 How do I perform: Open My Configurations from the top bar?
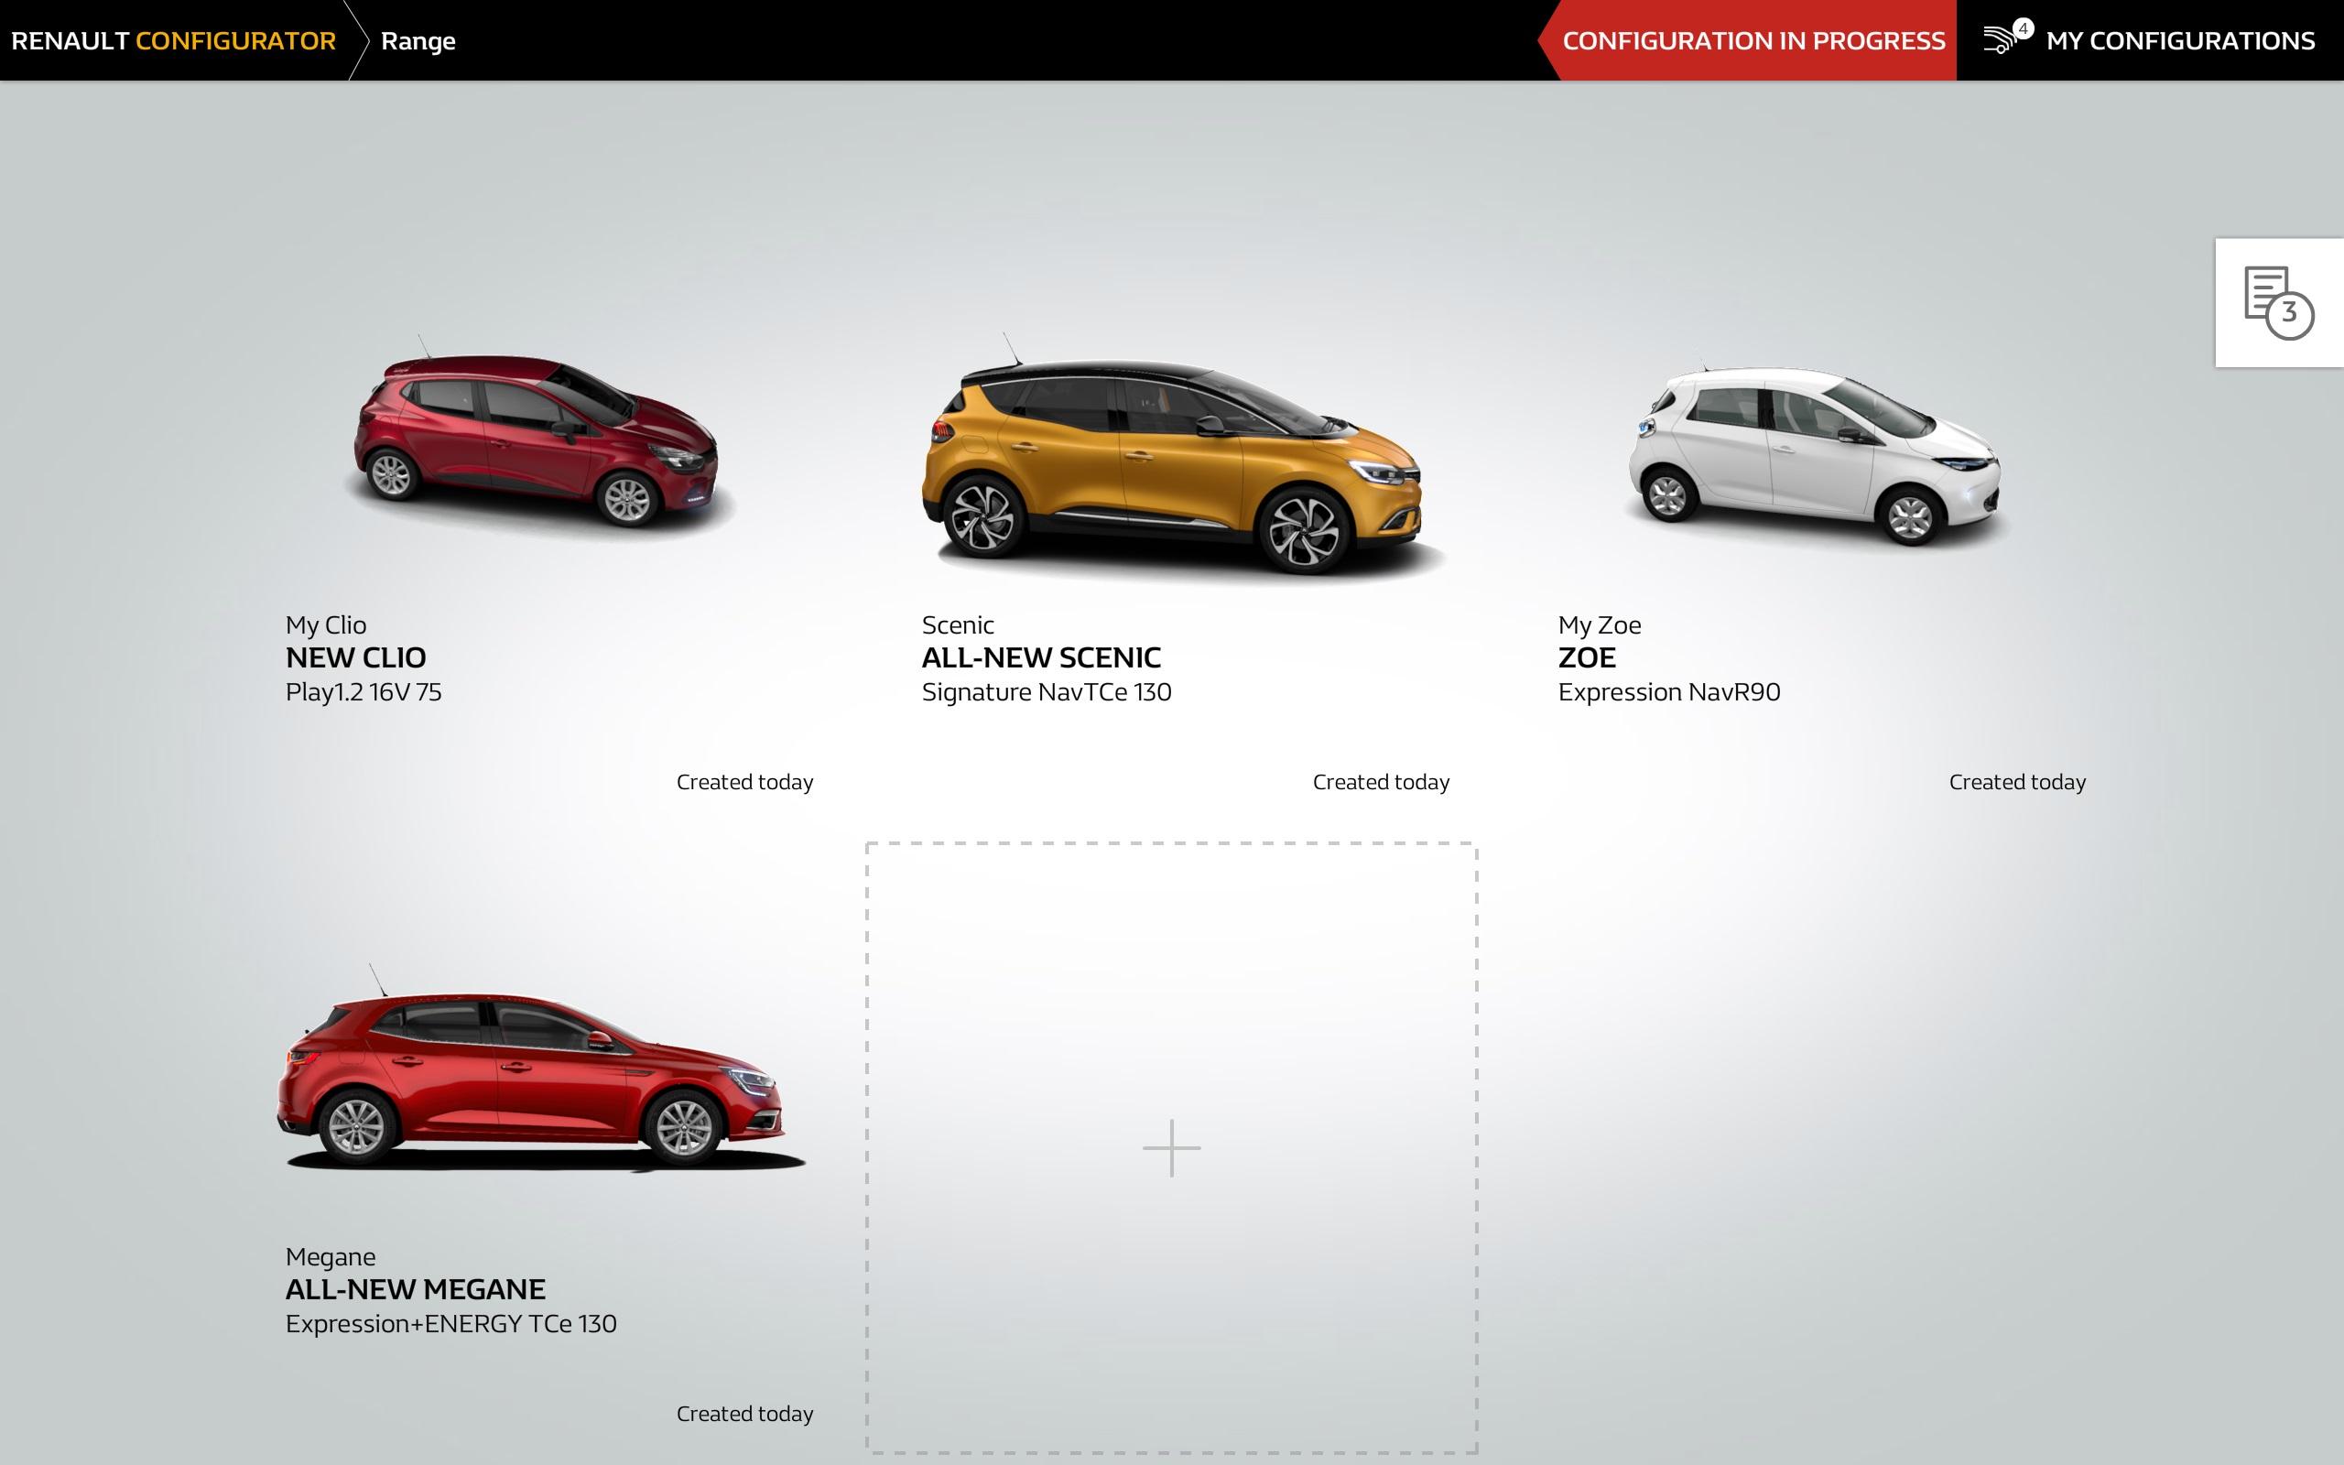pyautogui.click(x=2179, y=40)
